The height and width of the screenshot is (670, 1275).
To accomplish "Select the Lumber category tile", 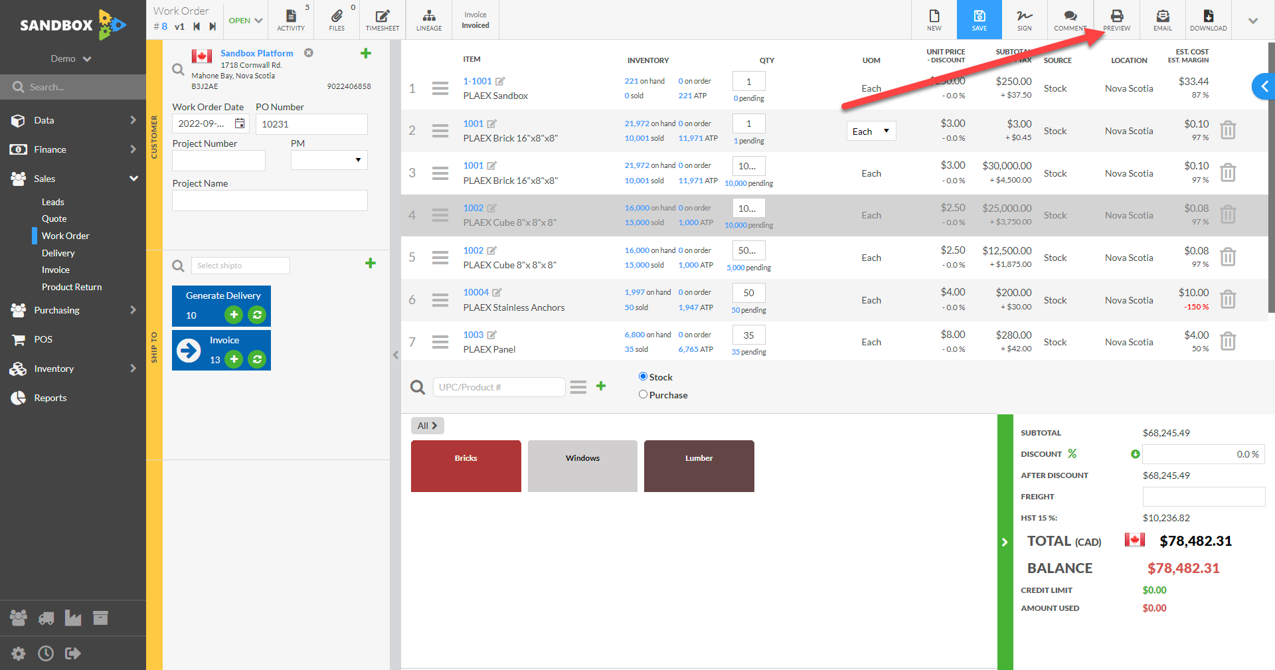I will pyautogui.click(x=699, y=466).
